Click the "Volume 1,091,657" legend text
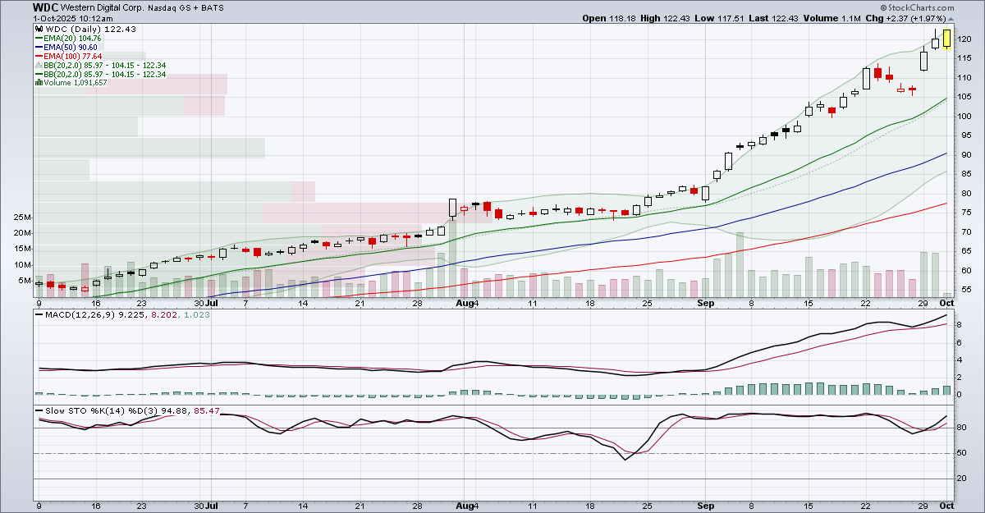 point(76,82)
